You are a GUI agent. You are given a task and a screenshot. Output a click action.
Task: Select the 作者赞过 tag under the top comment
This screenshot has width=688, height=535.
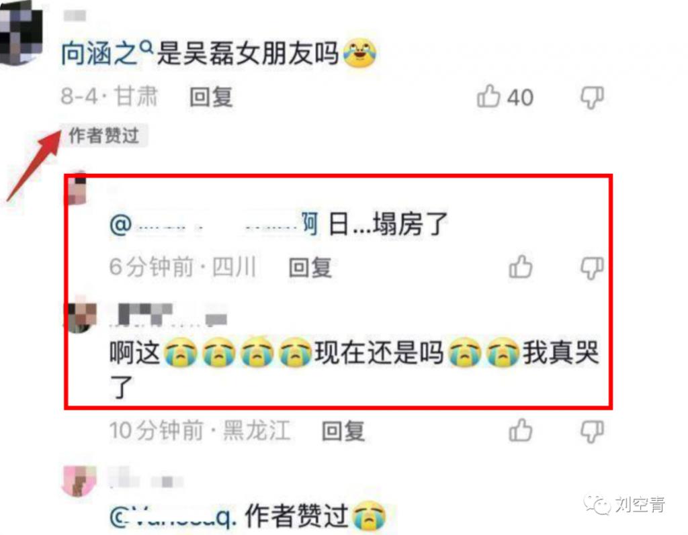tap(104, 135)
